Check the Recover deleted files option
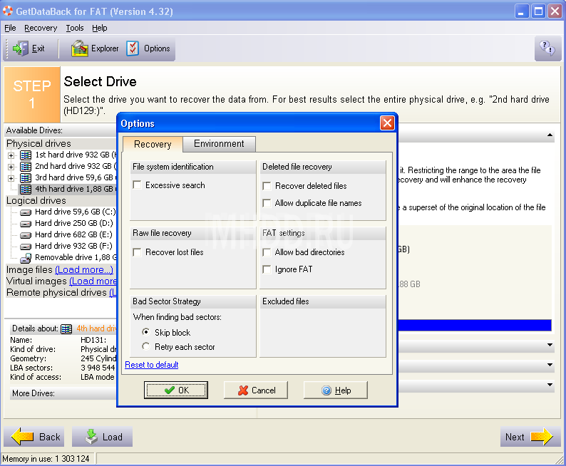The image size is (566, 466). (x=267, y=186)
